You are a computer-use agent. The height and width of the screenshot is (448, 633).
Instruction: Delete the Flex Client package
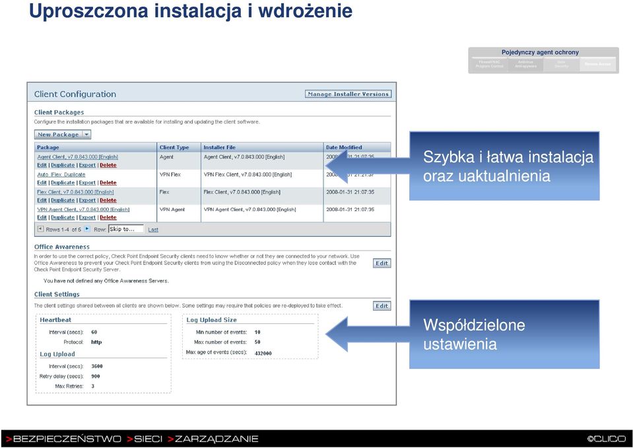108,200
